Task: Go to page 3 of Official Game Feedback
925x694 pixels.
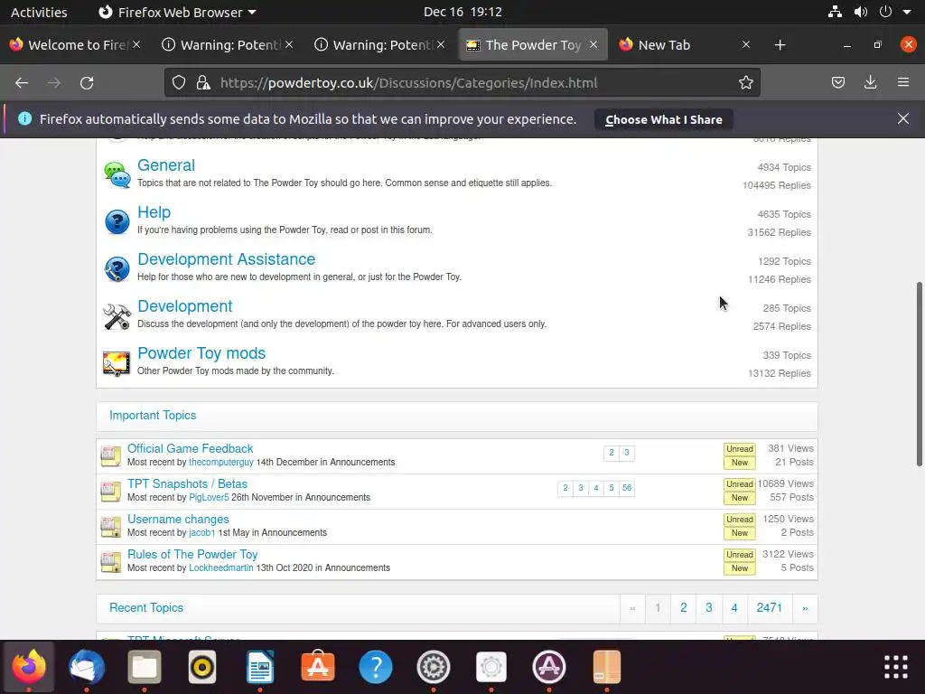Action: (627, 453)
